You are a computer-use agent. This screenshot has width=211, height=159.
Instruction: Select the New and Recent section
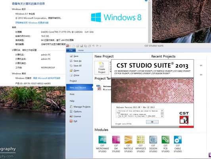pyautogui.click(x=80, y=87)
